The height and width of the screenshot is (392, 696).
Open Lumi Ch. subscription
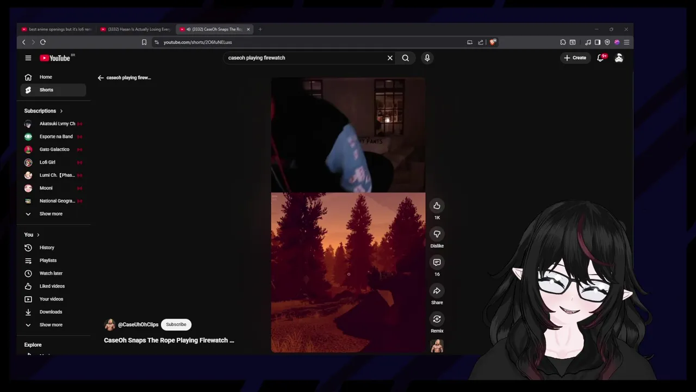pos(53,175)
